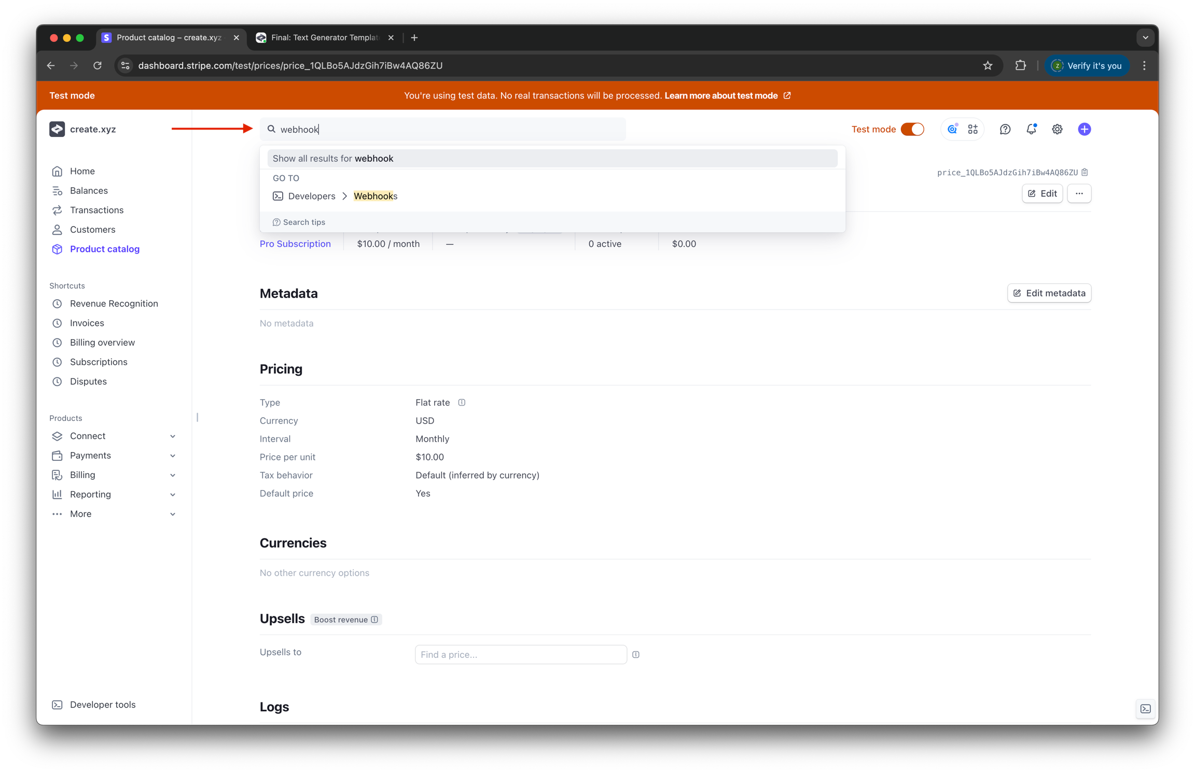Open the settings gear icon
Viewport: 1195px width, 773px height.
click(1057, 129)
